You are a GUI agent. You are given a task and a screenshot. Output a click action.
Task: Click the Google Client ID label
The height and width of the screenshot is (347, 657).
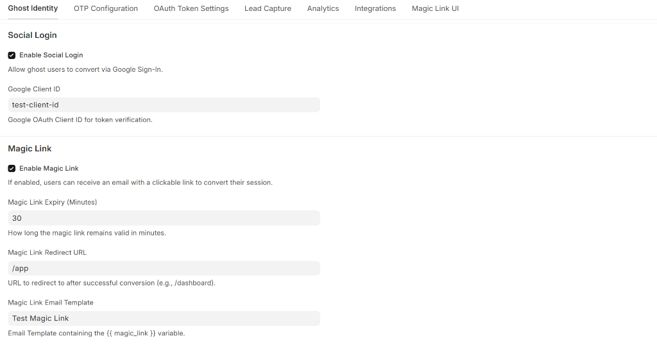(x=34, y=89)
